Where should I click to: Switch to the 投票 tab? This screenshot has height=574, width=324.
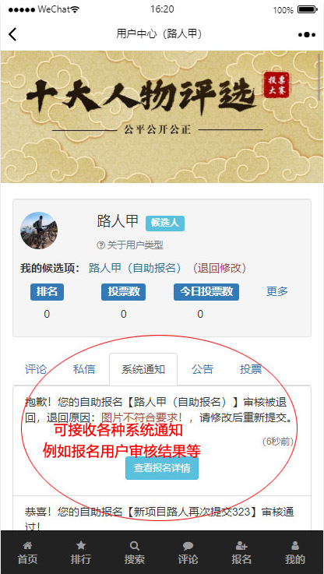pos(251,369)
